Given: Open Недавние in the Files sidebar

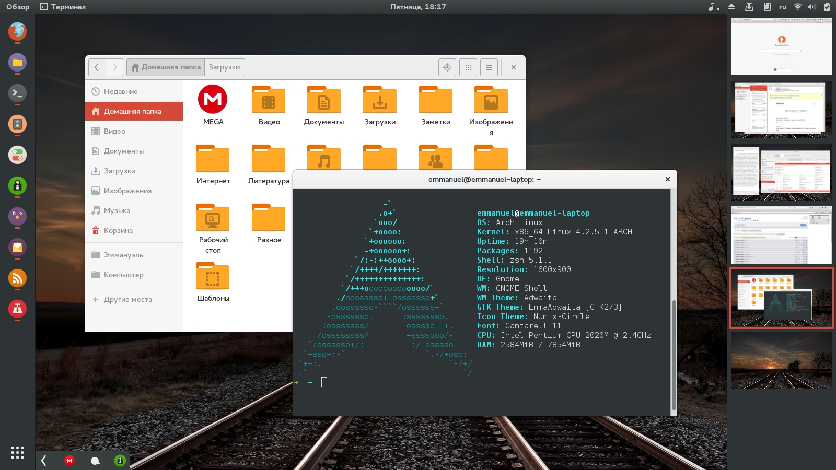Looking at the screenshot, I should click(x=134, y=91).
